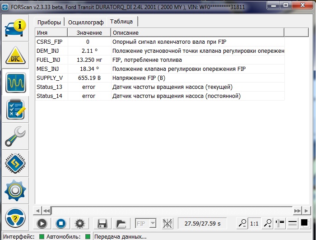The width and height of the screenshot is (316, 240).
Task: Jump to the start of the timeline
Action: pyautogui.click(x=37, y=211)
